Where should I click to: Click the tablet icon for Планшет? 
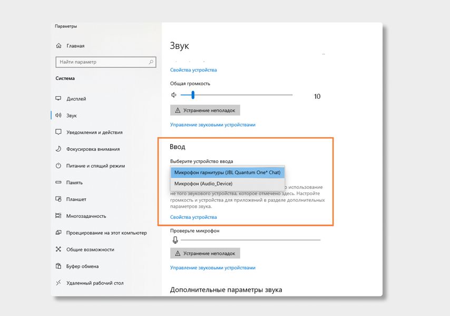pos(59,199)
